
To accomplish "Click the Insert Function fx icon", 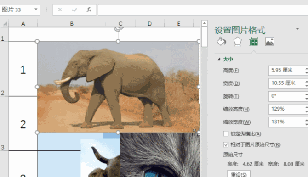I will point(89,10).
